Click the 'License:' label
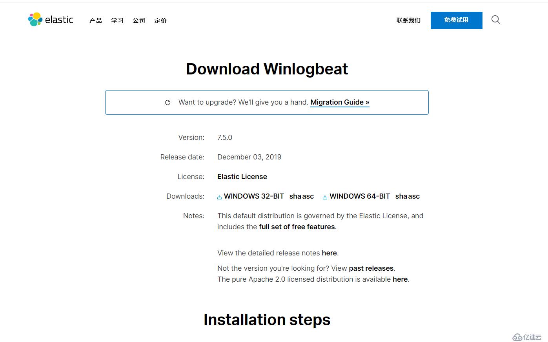This screenshot has height=342, width=548. [191, 177]
